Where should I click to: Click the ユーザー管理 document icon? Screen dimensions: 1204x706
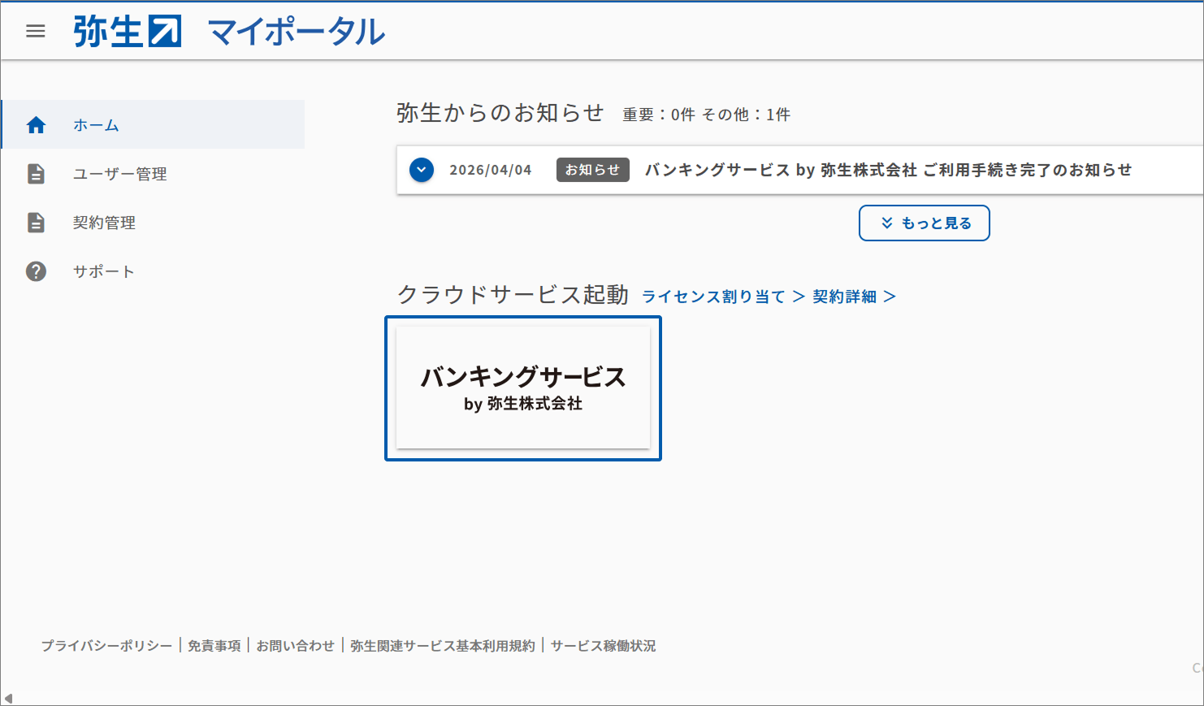click(x=36, y=174)
